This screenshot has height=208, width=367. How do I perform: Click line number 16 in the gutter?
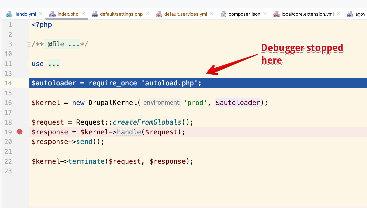pyautogui.click(x=8, y=103)
